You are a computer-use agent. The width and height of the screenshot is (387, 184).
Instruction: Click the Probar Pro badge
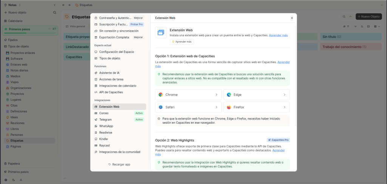coord(136,24)
